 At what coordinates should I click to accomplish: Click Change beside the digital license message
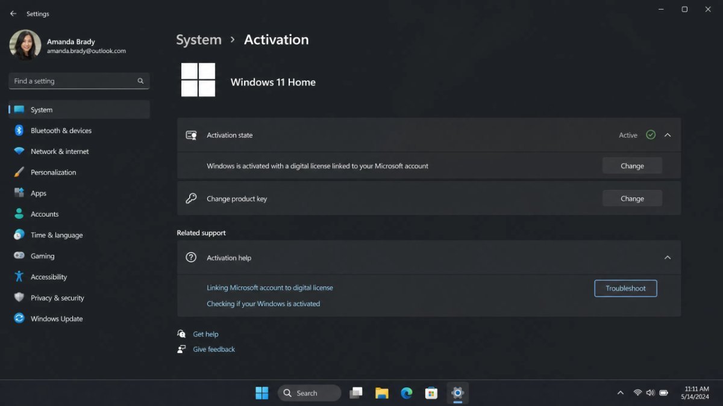coord(632,166)
